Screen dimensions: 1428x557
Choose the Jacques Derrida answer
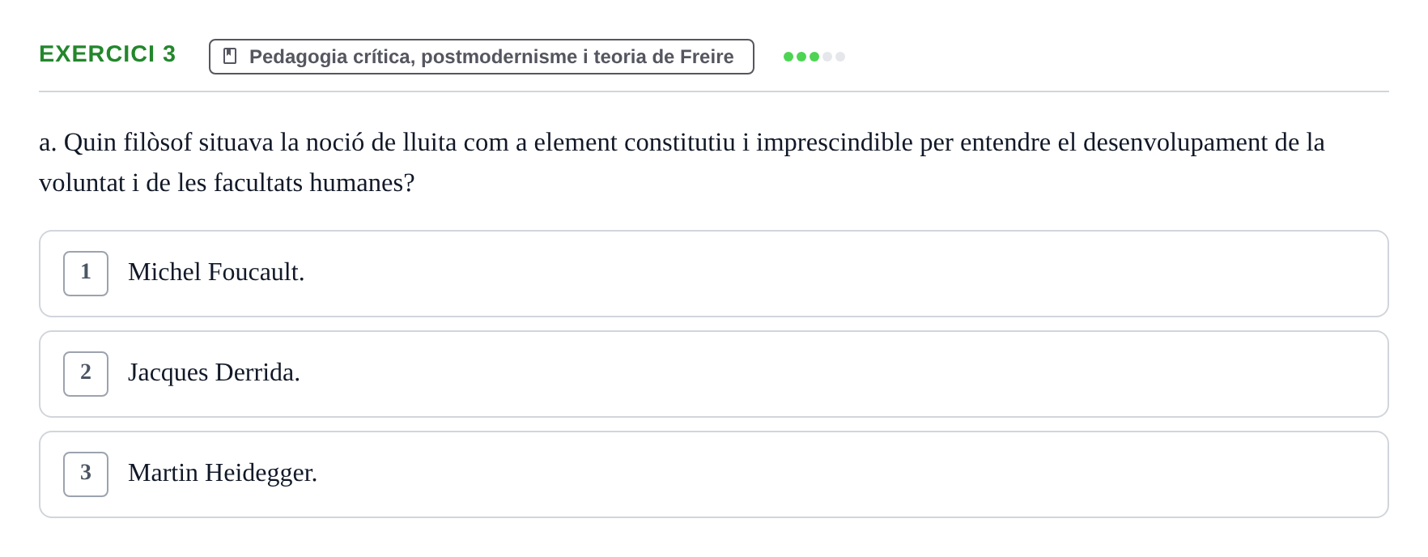coord(214,372)
